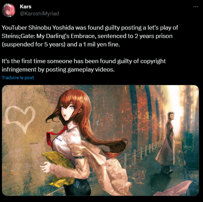The width and height of the screenshot is (203, 202).
Task: Open the @KaroshiMyriad handle link
Action: point(39,14)
